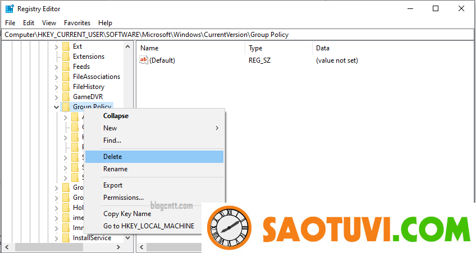Choose Rename in the context menu
Viewport: 476px width, 253px height.
[x=154, y=169]
